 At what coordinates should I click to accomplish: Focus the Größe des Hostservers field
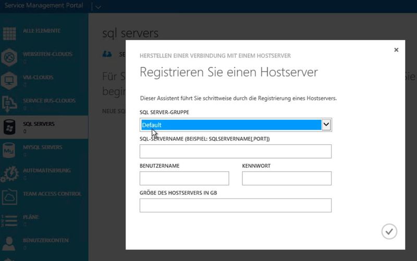[236, 205]
